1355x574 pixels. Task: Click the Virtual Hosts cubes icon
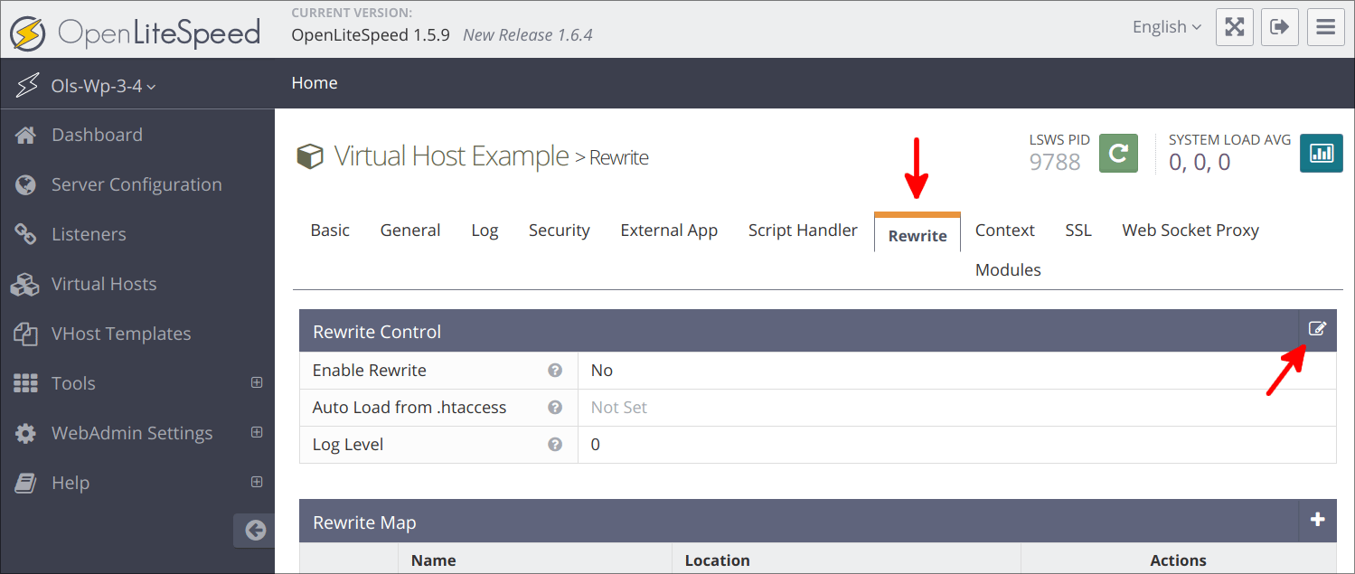pos(25,284)
